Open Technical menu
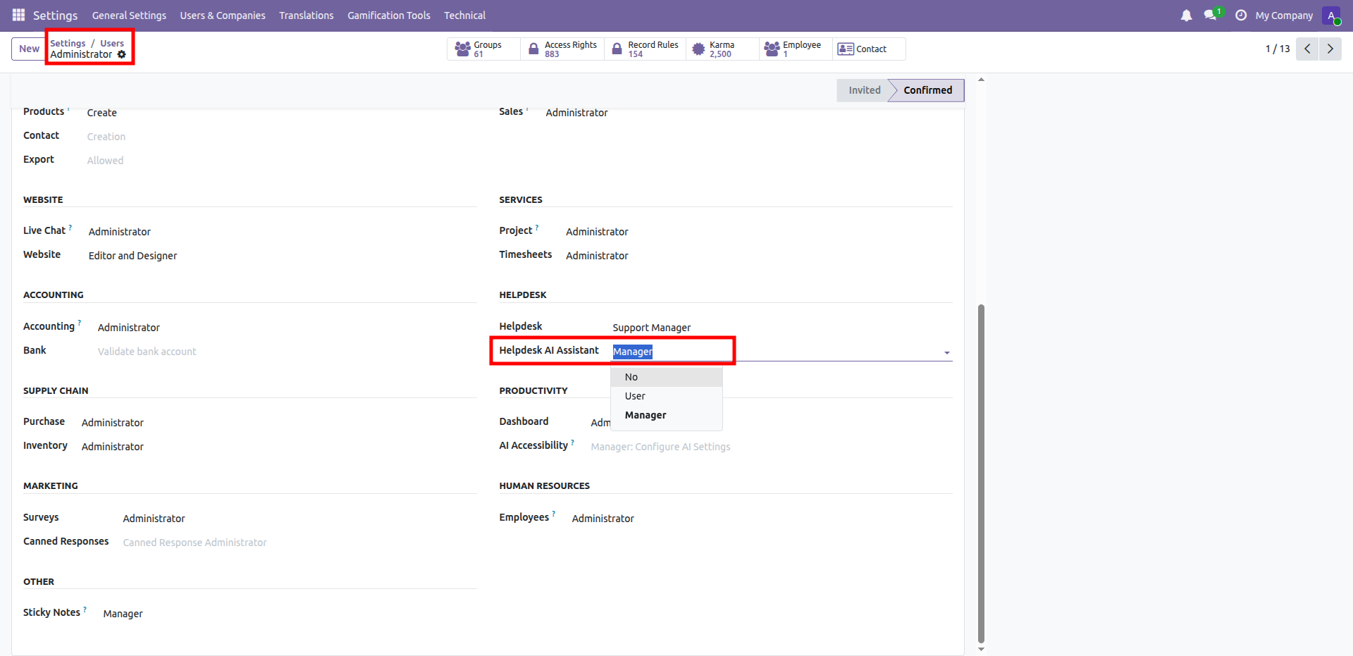This screenshot has height=656, width=1353. point(465,16)
